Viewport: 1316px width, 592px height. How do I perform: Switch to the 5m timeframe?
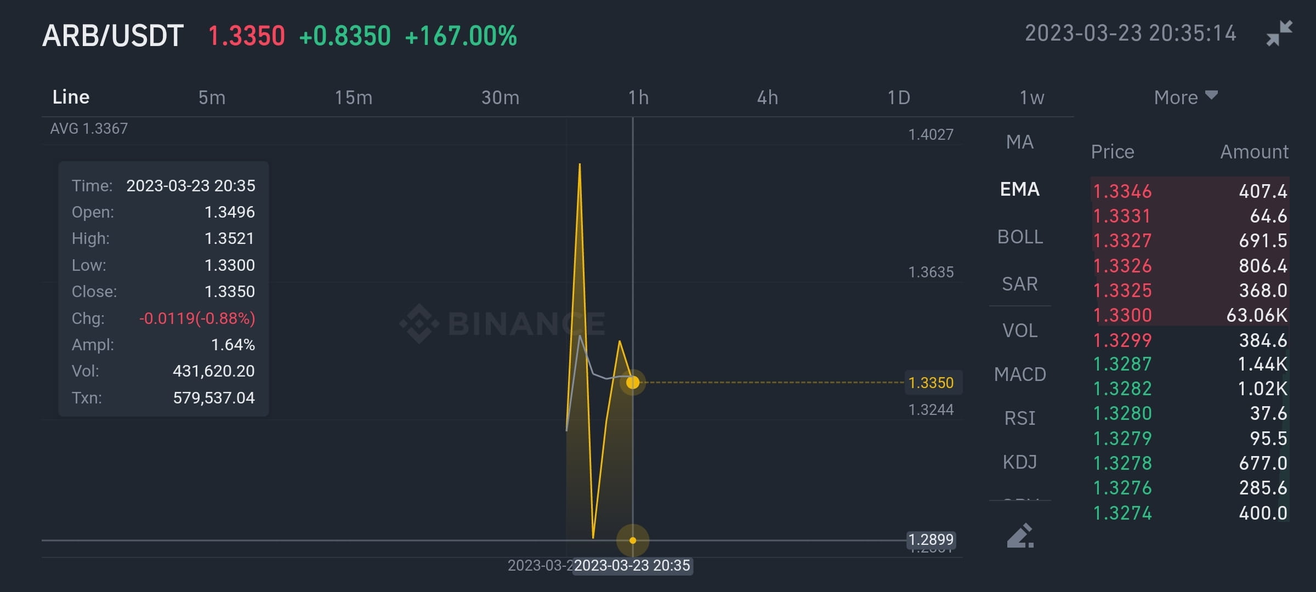(213, 98)
